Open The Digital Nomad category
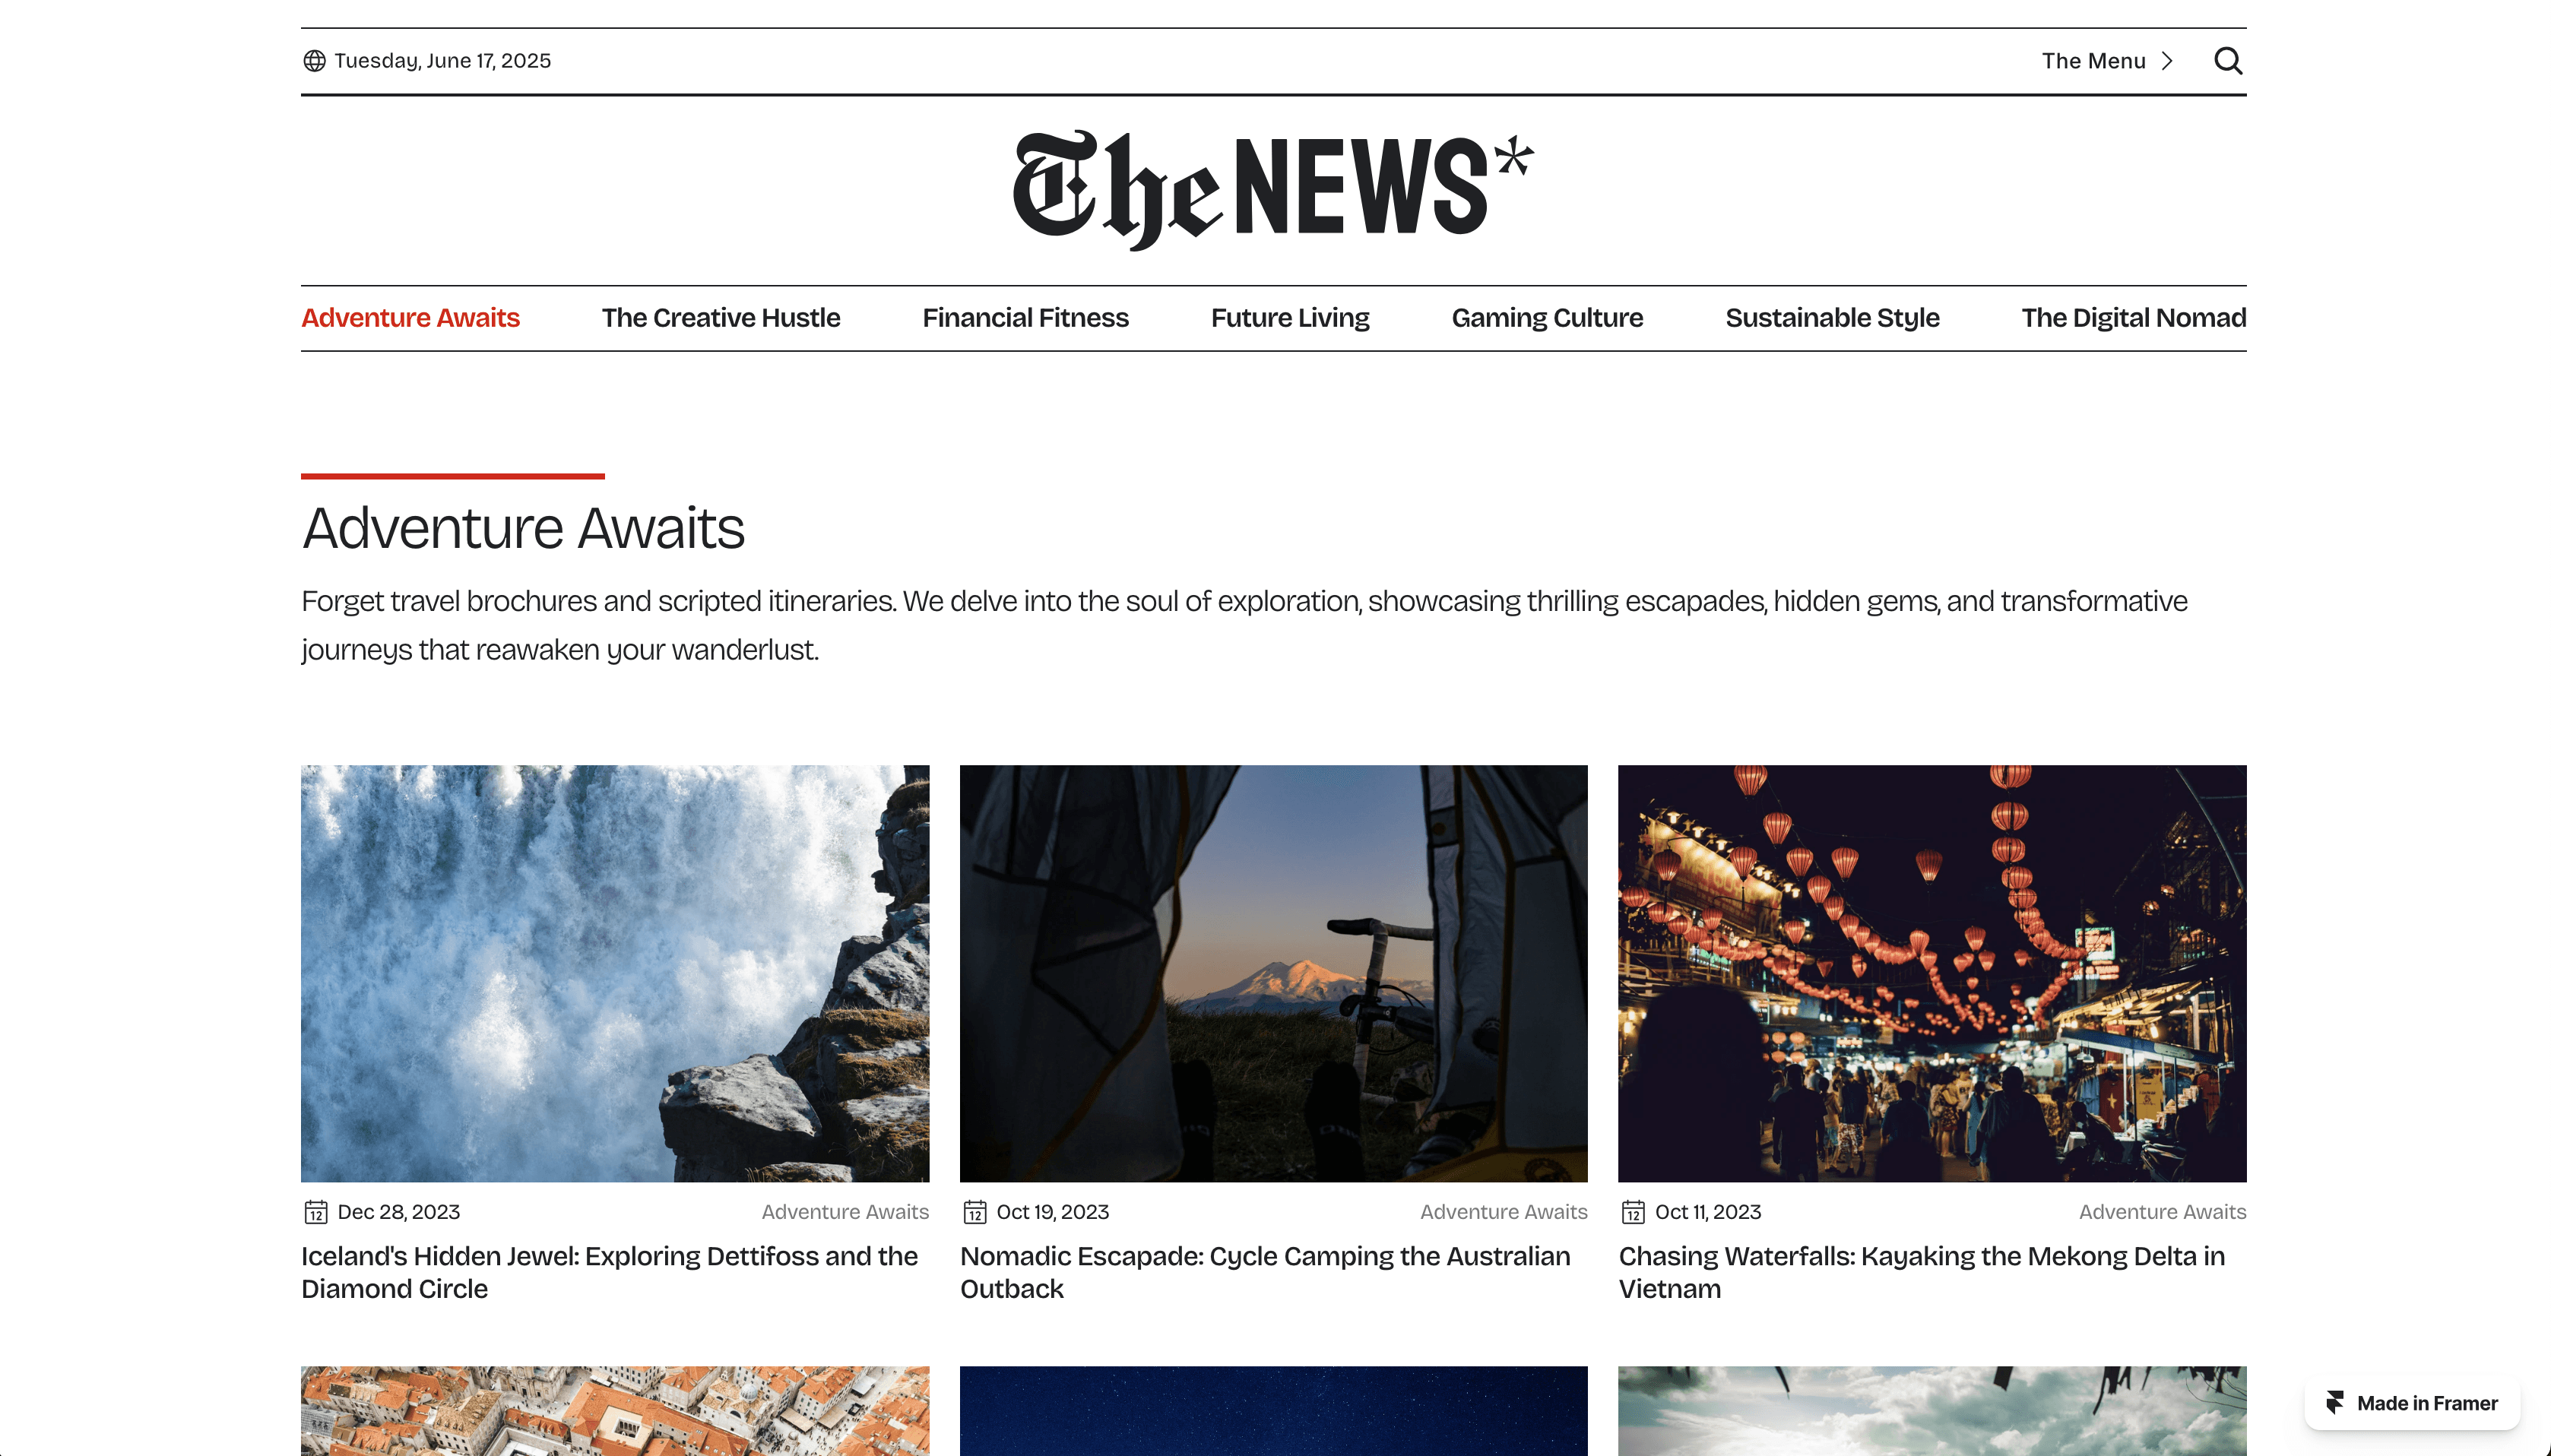This screenshot has width=2551, height=1456. pos(2133,318)
